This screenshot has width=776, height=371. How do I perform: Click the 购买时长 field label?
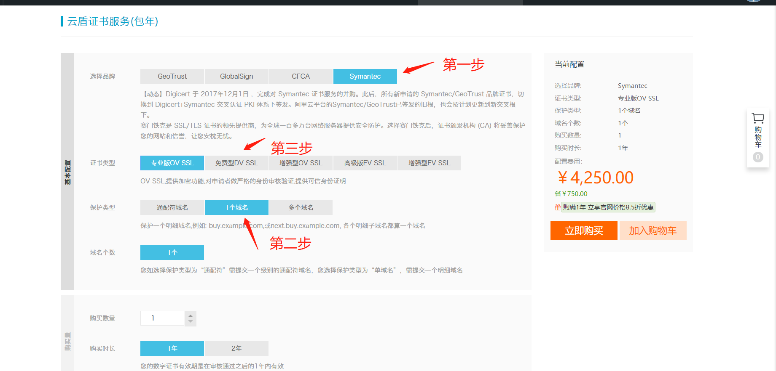[102, 348]
